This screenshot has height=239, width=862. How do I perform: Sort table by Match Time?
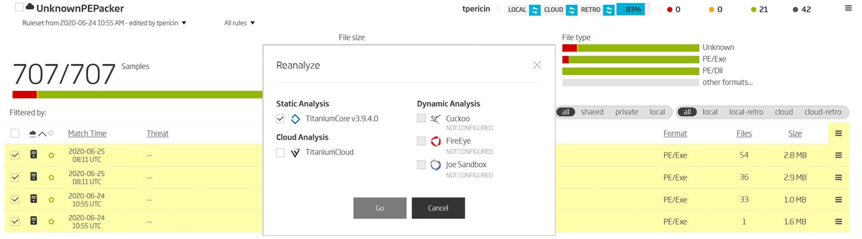click(x=87, y=133)
